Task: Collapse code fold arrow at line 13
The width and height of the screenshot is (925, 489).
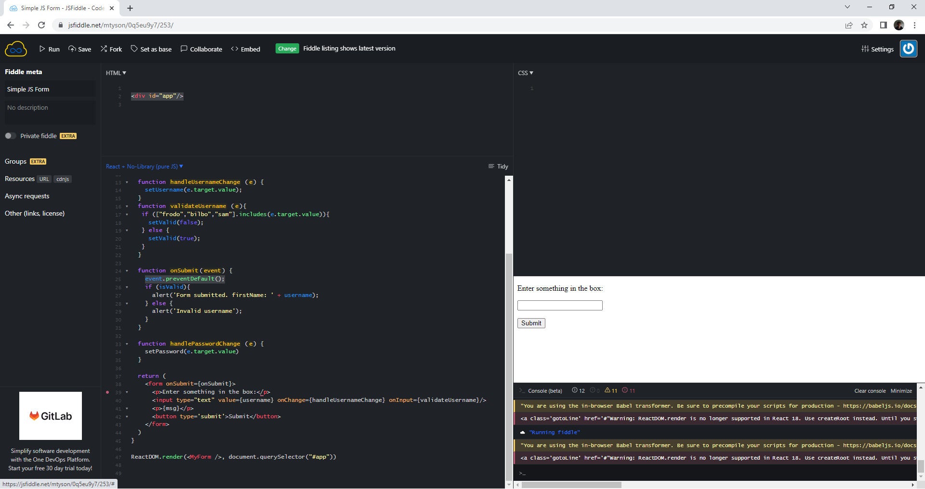Action: click(127, 182)
